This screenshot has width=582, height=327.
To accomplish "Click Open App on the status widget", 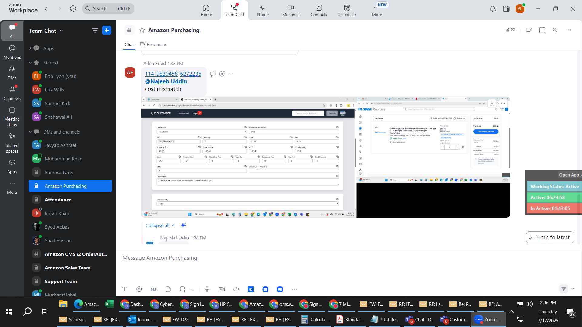I will point(569,175).
